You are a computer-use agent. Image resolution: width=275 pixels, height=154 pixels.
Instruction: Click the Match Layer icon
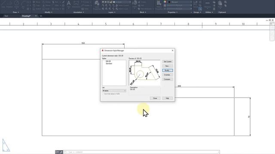(122, 9)
